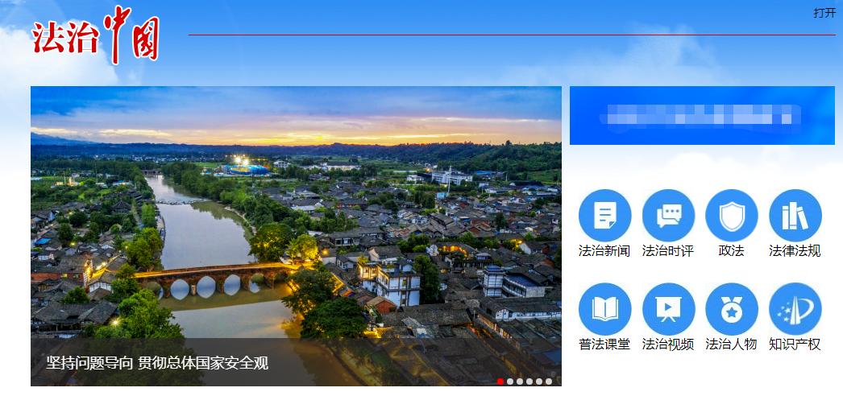Click the 普法课堂 text label
Viewport: 843px width, 396px height.
pyautogui.click(x=604, y=344)
